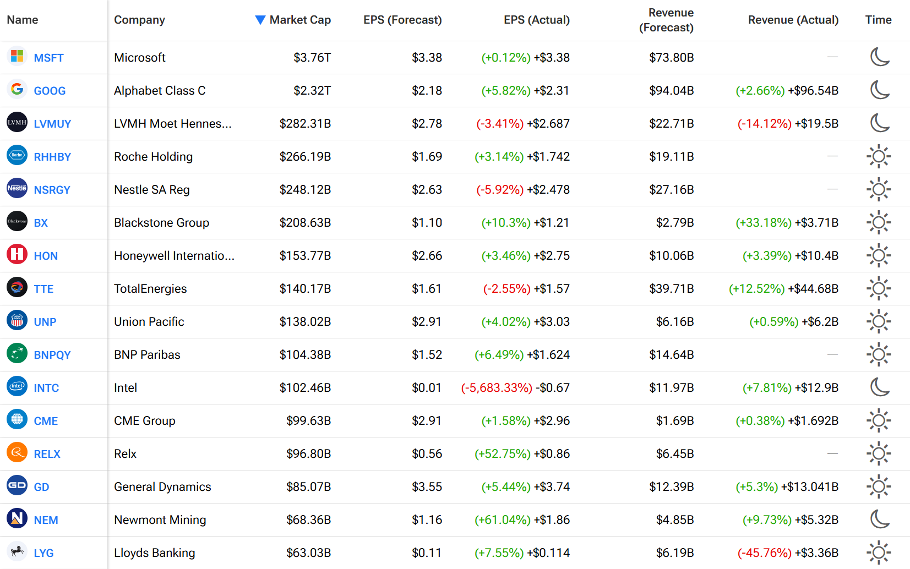Image resolution: width=910 pixels, height=569 pixels.
Task: Click the moon time icon for Intel
Action: pyautogui.click(x=879, y=387)
